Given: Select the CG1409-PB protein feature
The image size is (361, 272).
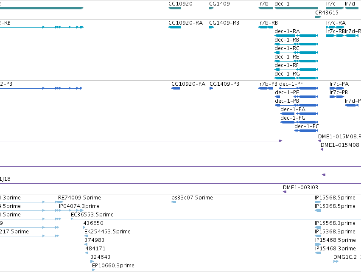Looking at the screenshot, I should (211, 88).
